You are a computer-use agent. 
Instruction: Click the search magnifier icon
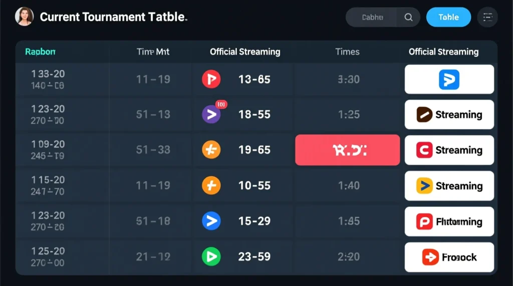tap(408, 17)
